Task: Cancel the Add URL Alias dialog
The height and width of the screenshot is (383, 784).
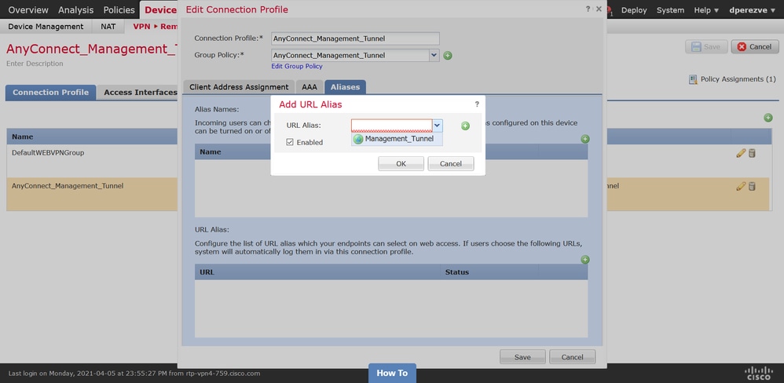Action: coord(451,164)
